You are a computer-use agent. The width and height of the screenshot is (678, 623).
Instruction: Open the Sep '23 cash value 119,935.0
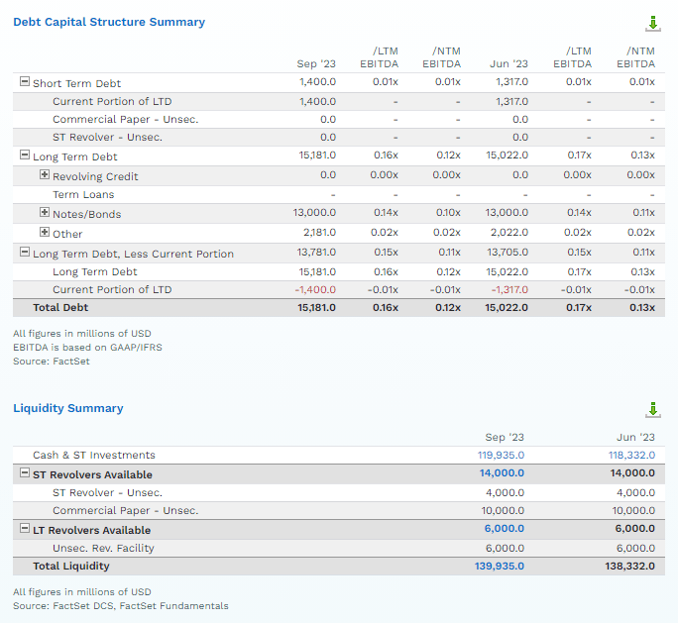coord(501,456)
